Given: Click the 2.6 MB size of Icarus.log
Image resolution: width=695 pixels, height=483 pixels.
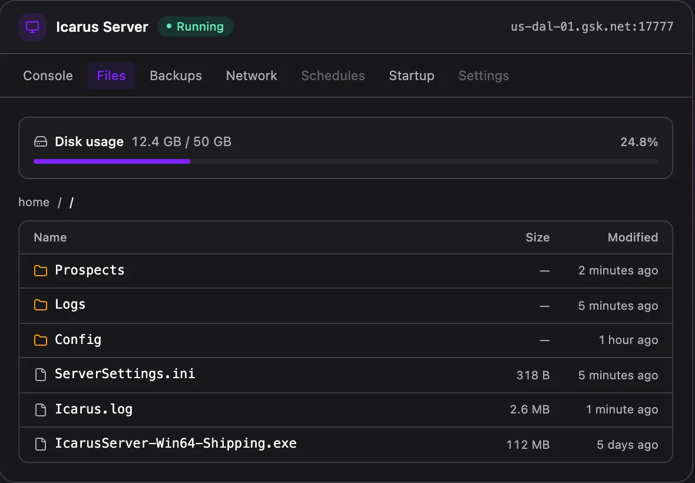Looking at the screenshot, I should point(529,409).
